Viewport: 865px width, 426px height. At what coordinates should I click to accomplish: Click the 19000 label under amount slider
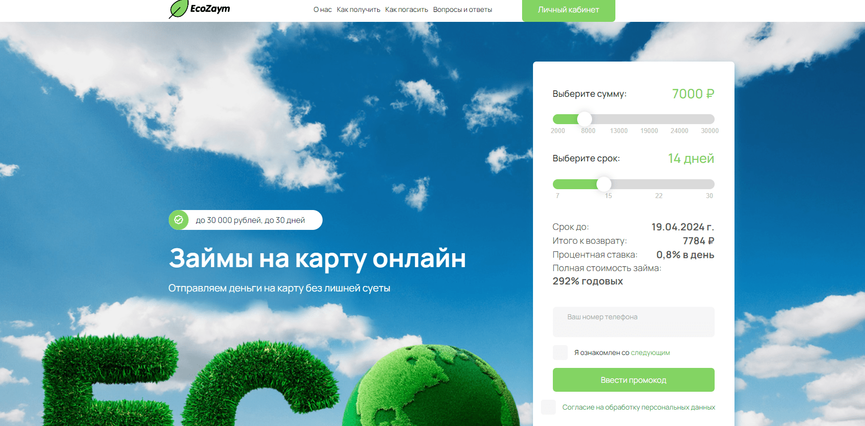pyautogui.click(x=649, y=131)
